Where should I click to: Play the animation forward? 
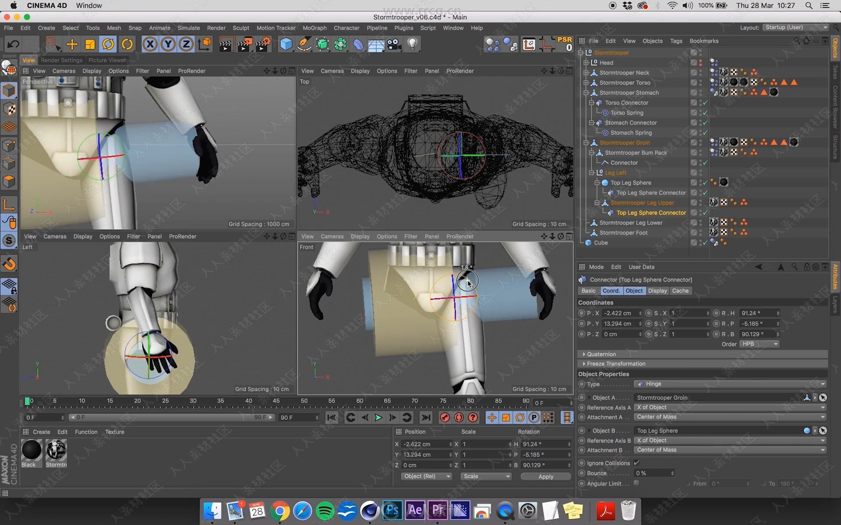click(x=378, y=417)
